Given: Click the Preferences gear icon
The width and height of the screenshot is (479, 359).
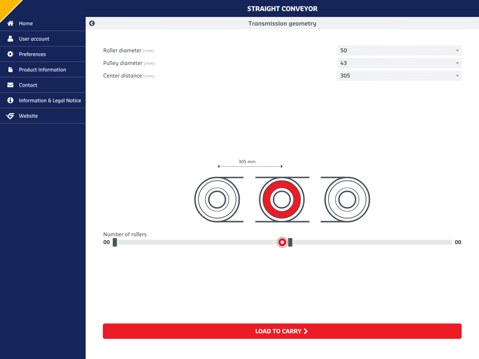Looking at the screenshot, I should (11, 54).
